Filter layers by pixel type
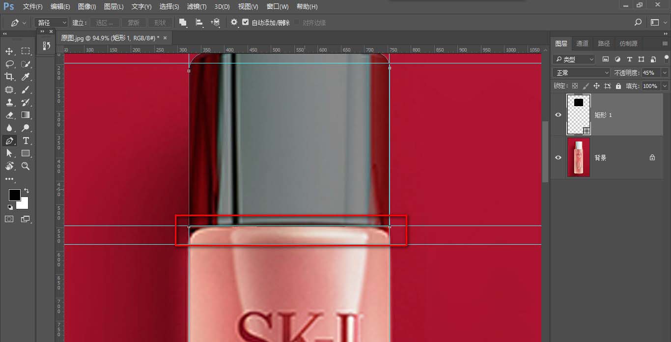Viewport: 671px width, 342px height. [606, 59]
